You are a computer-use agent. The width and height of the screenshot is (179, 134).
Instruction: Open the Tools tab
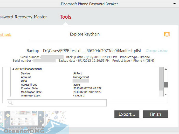(66, 17)
